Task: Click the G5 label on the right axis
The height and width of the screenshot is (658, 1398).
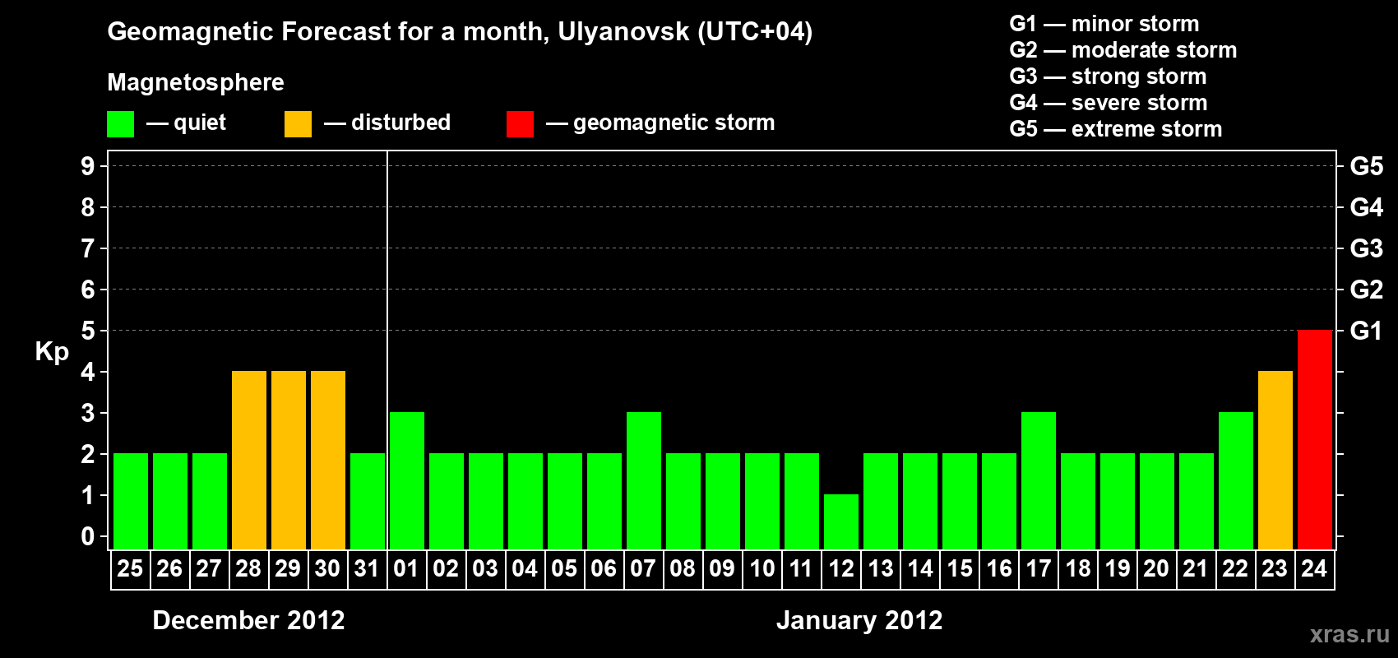Action: (x=1367, y=166)
